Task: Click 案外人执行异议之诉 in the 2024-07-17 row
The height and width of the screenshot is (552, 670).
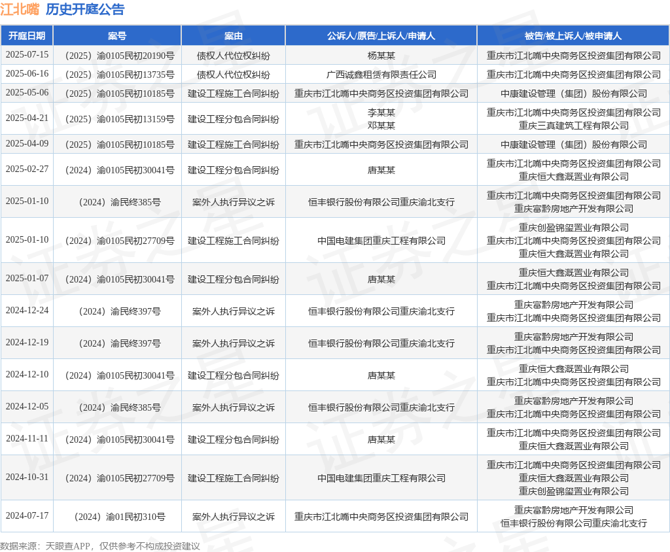Action: point(234,517)
